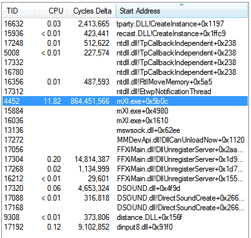251x238 pixels.
Task: Select thread row with TID 17272
Action: pyautogui.click(x=125, y=140)
